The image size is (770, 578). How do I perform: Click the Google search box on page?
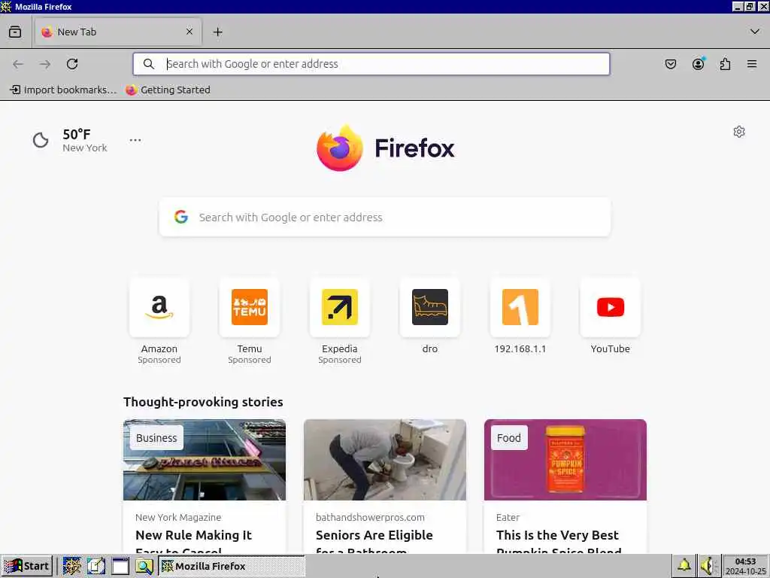(x=385, y=218)
